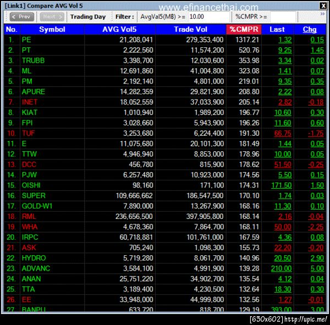Click trade volume 279,353,400
The image size is (330, 325).
[x=205, y=40]
